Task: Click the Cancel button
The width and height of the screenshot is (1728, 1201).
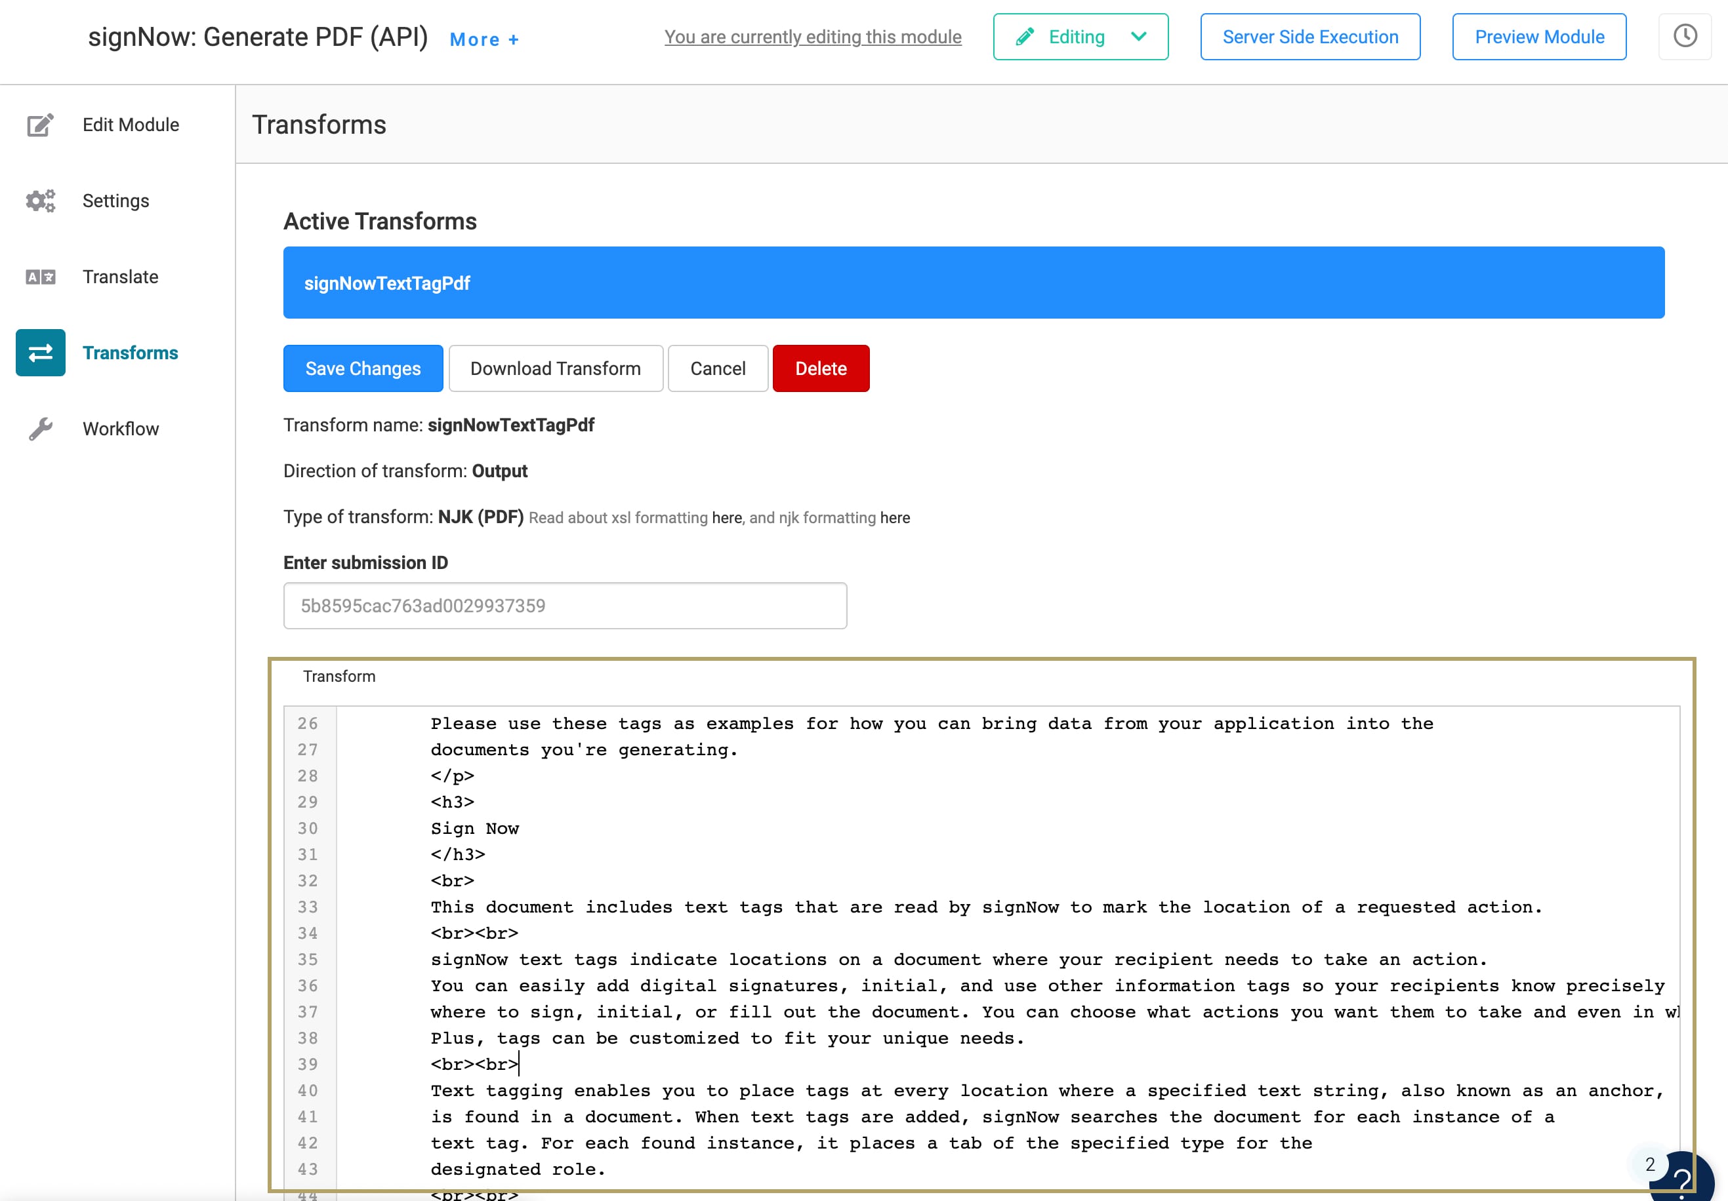Action: pos(718,368)
